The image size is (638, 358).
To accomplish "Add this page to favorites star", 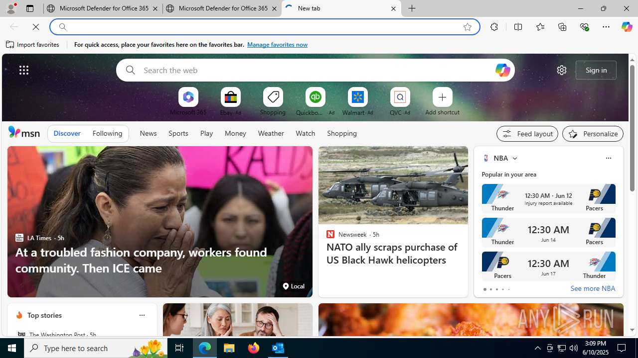I will point(468,27).
